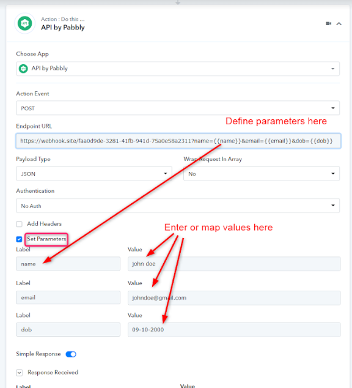Open the video tutorial camera icon
The image size is (352, 388).
click(328, 23)
